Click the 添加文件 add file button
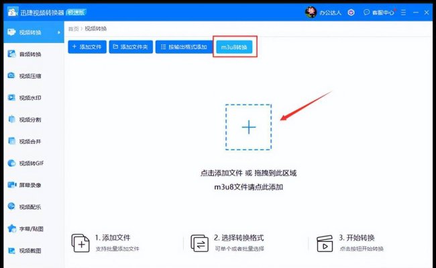Image resolution: width=436 pixels, height=268 pixels. coord(87,47)
